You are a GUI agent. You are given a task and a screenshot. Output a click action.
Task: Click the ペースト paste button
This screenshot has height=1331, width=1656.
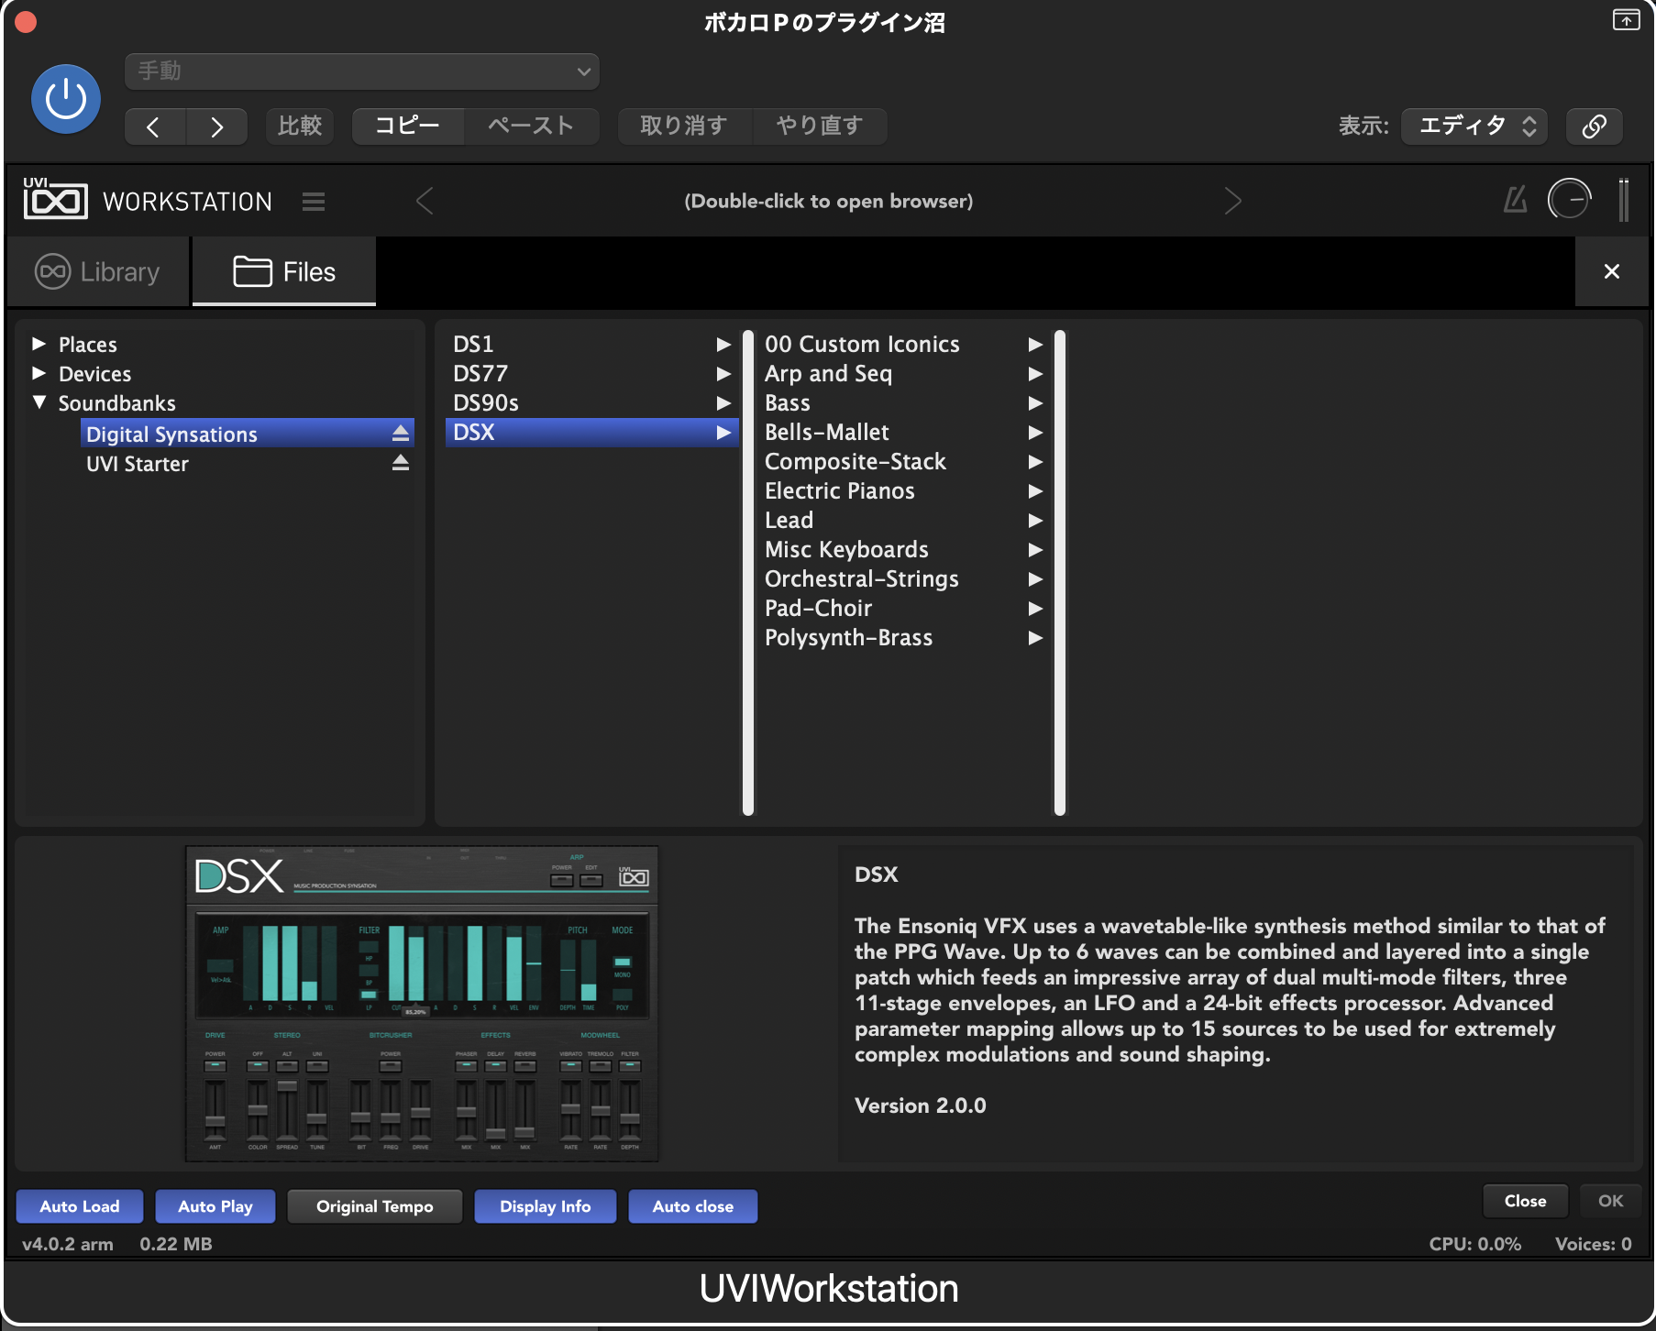point(531,126)
